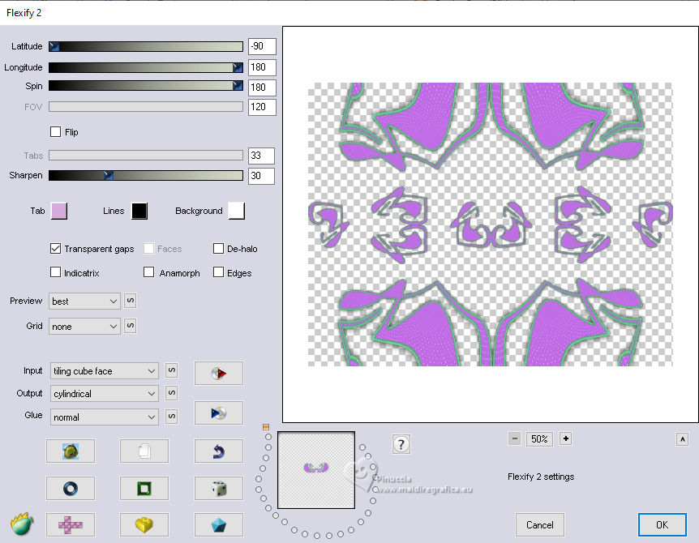Viewport: 699px width, 543px height.
Task: Click the small source image thumbnail
Action: 316,470
